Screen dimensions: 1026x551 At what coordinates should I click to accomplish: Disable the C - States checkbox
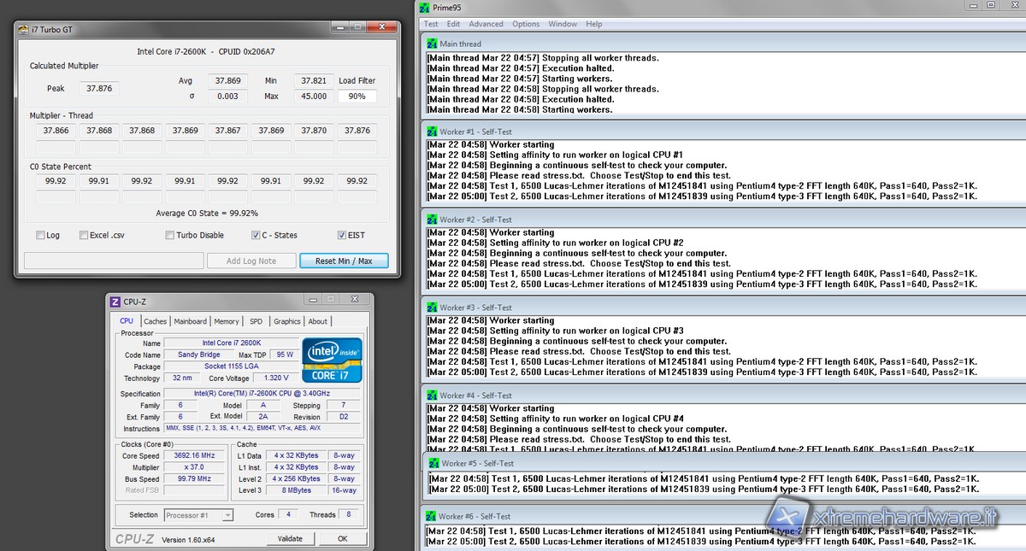(256, 236)
